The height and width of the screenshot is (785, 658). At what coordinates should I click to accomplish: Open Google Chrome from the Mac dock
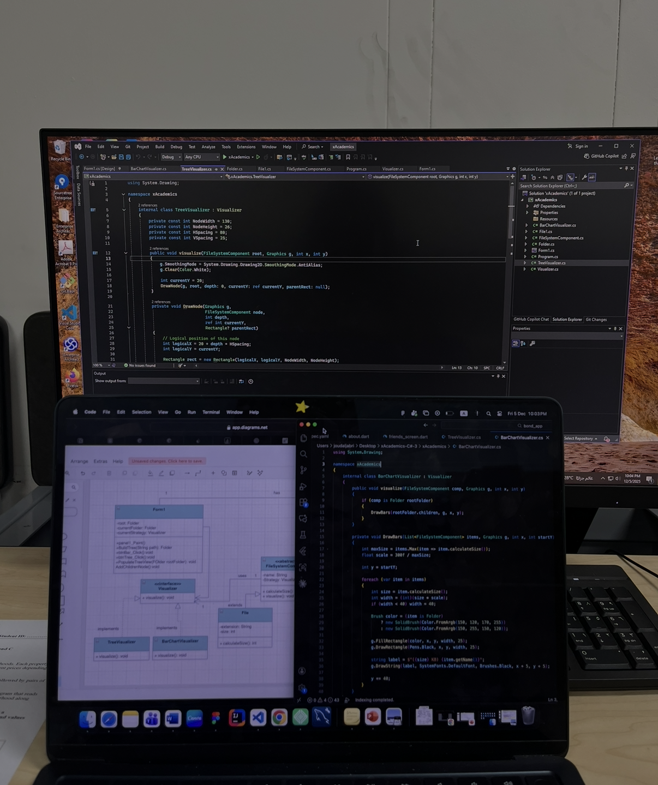click(279, 718)
